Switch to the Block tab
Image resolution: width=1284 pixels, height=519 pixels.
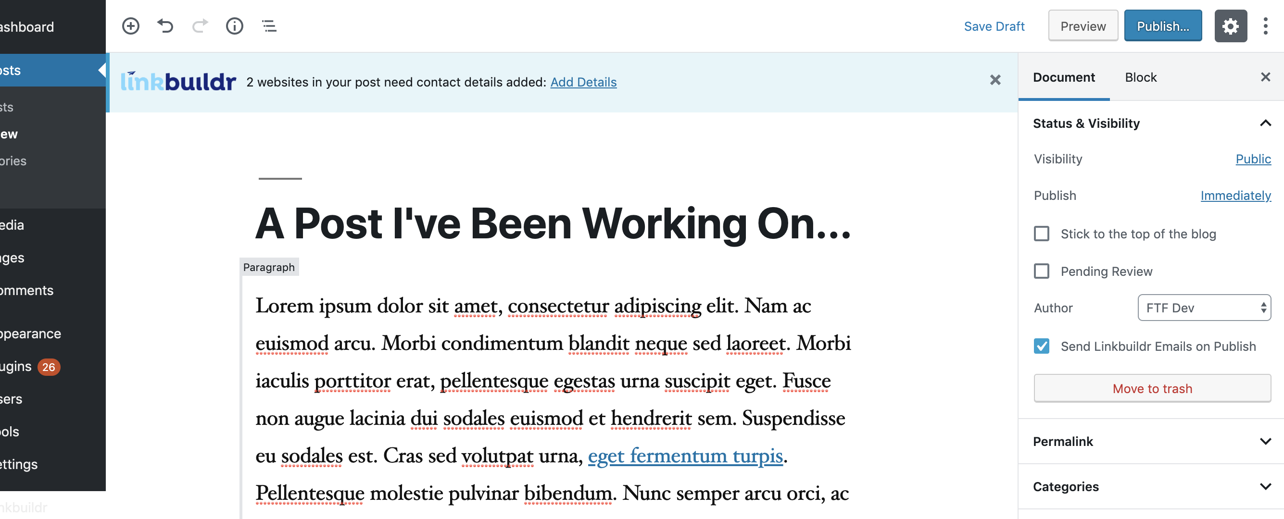(1140, 77)
